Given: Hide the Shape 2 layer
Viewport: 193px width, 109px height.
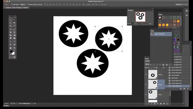Looking at the screenshot, I should pyautogui.click(x=146, y=84).
